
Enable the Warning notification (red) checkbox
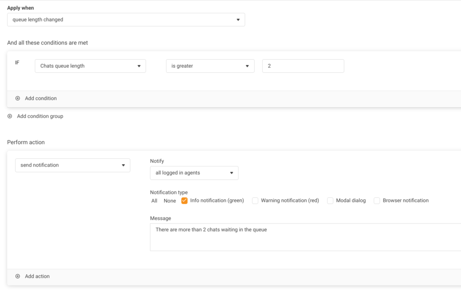click(x=255, y=201)
